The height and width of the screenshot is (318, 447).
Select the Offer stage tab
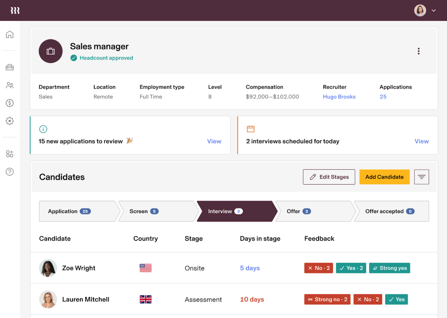[299, 211]
